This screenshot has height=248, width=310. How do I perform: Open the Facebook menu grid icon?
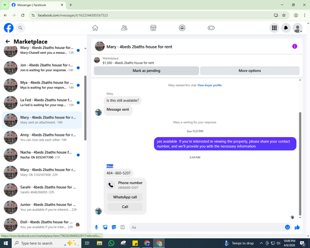pos(274,28)
